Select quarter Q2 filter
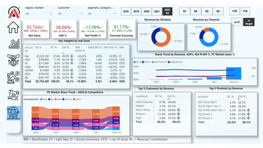The image size is (263, 148). tap(195, 11)
